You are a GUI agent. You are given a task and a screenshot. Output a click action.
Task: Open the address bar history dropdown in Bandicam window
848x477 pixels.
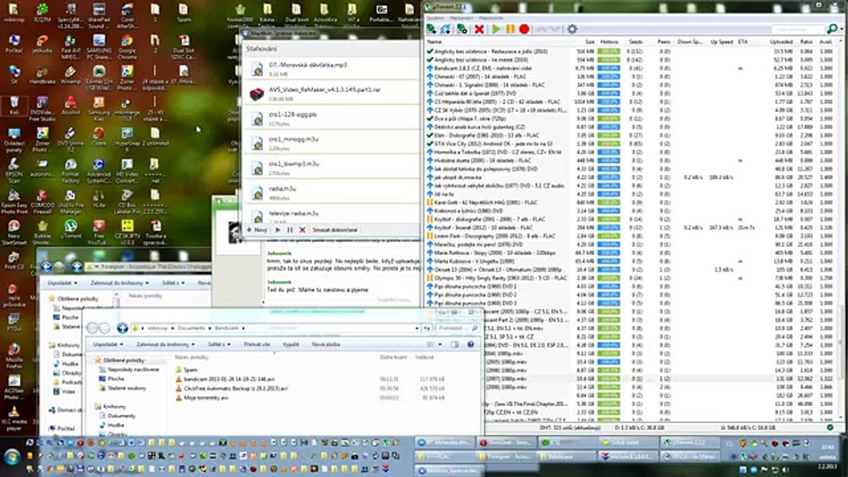pos(417,328)
